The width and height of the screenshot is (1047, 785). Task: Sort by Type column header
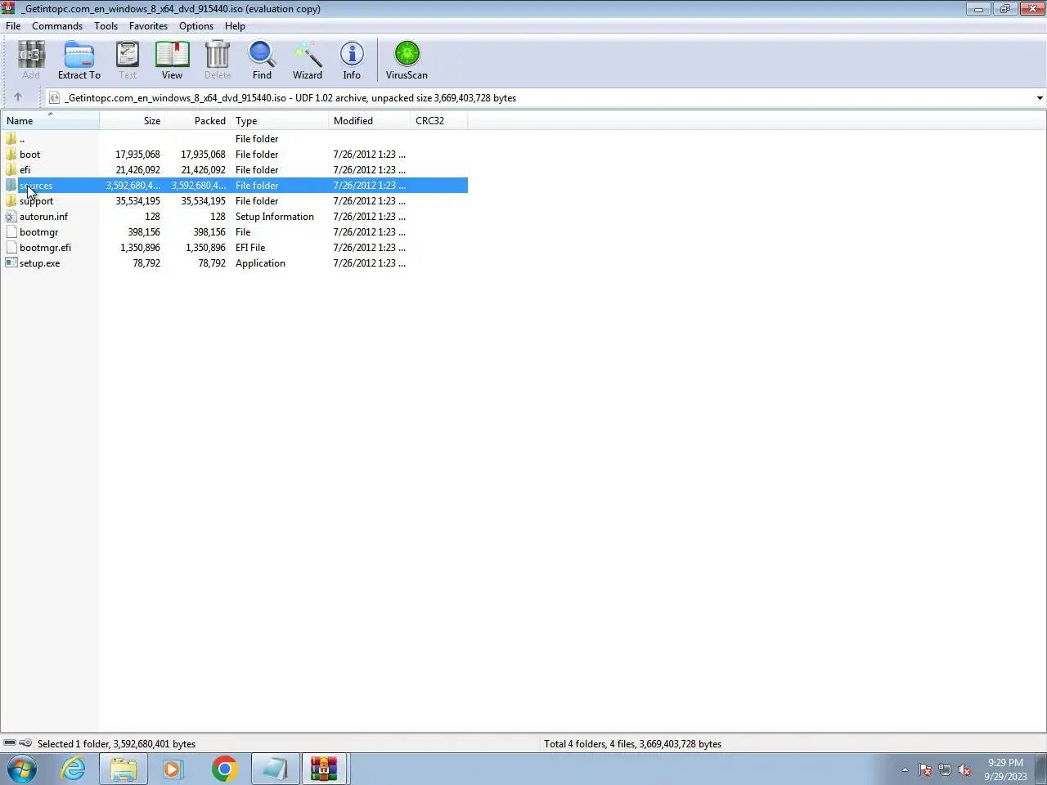(280, 120)
